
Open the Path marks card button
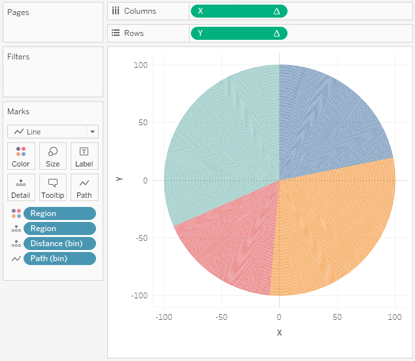(84, 187)
